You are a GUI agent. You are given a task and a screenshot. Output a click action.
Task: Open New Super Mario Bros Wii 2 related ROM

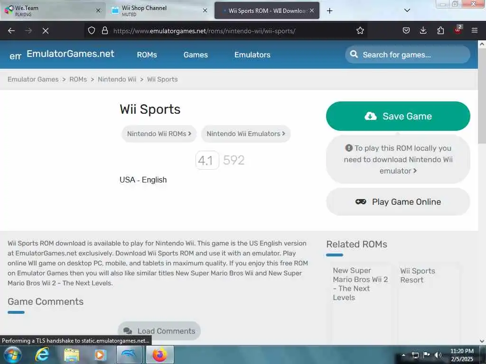point(360,284)
